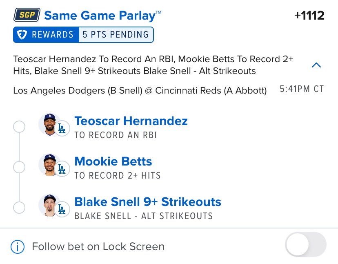Tap the FanDuel shield rewards logo
The image size is (338, 264).
click(x=22, y=35)
